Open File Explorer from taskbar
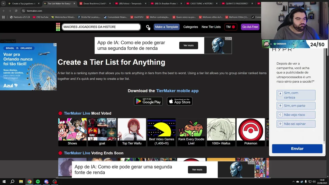Viewport: 329px width, 185px height. (21, 182)
